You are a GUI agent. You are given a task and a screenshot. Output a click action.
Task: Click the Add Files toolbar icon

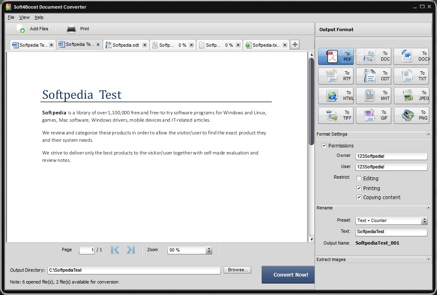pos(21,29)
